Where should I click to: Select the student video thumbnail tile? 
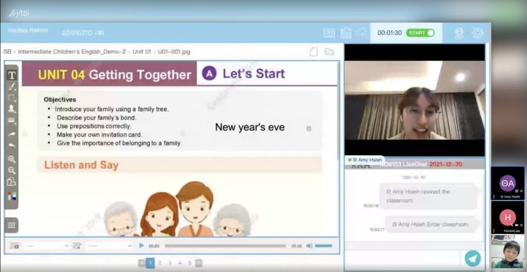tap(508, 251)
